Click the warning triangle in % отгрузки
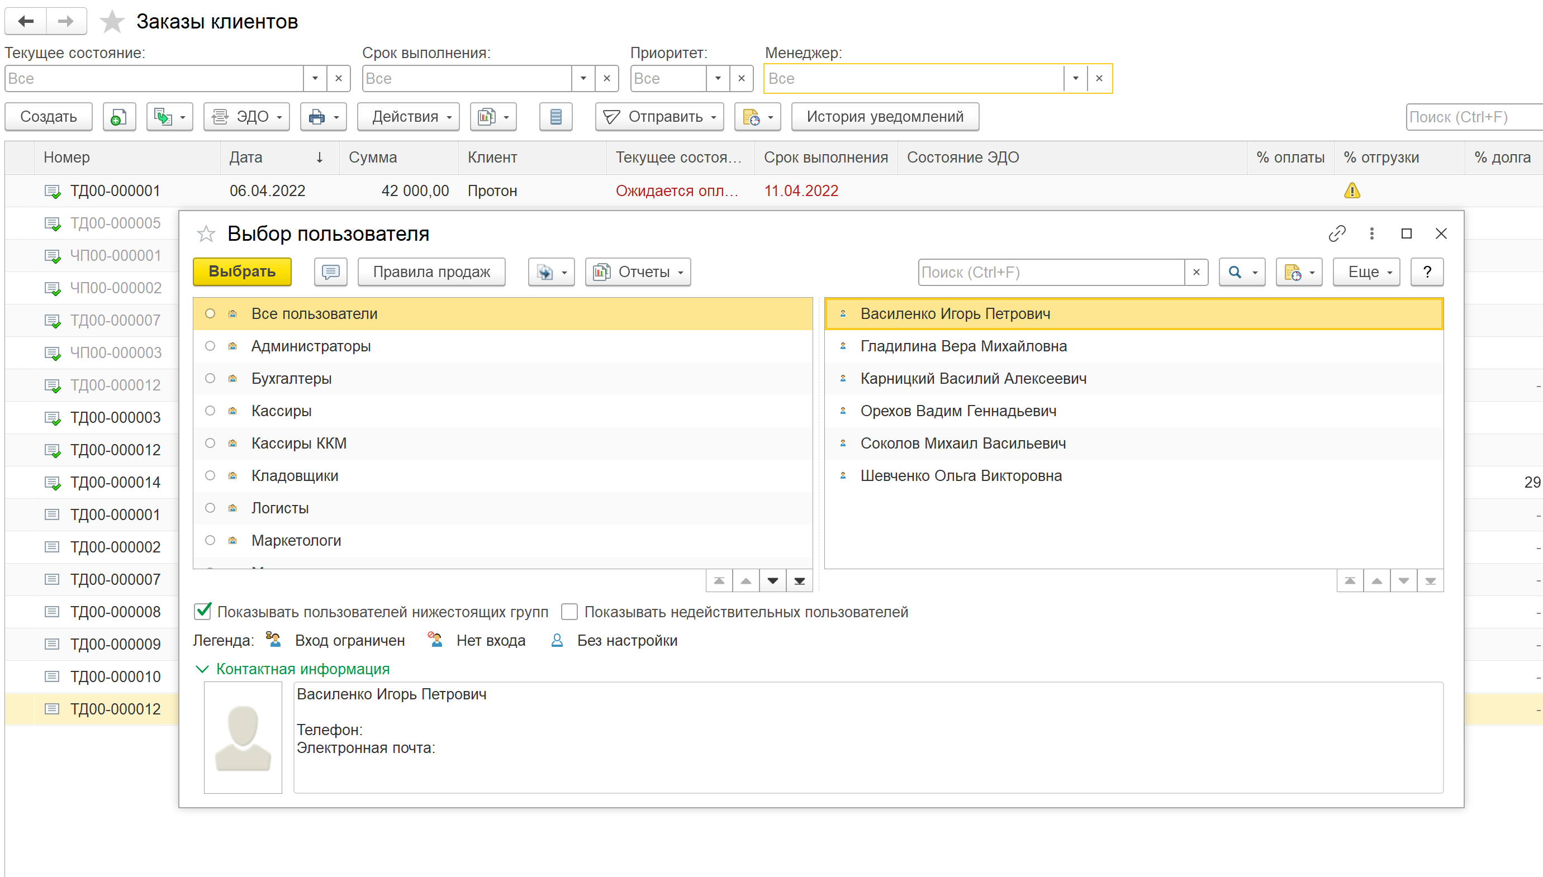1543x877 pixels. pyautogui.click(x=1351, y=191)
